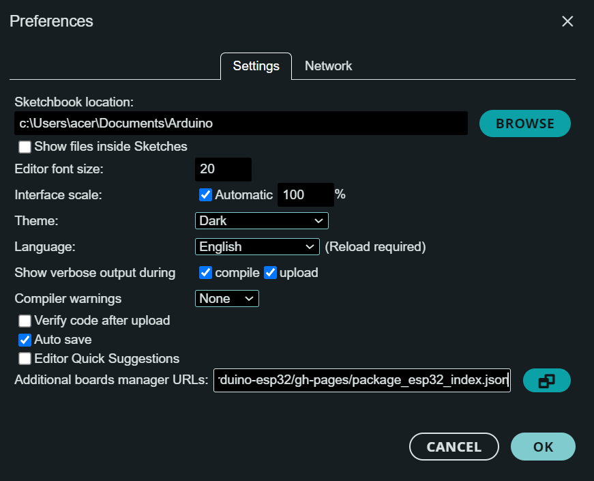The width and height of the screenshot is (594, 481).
Task: Focus the Editor font size field
Action: tap(223, 169)
